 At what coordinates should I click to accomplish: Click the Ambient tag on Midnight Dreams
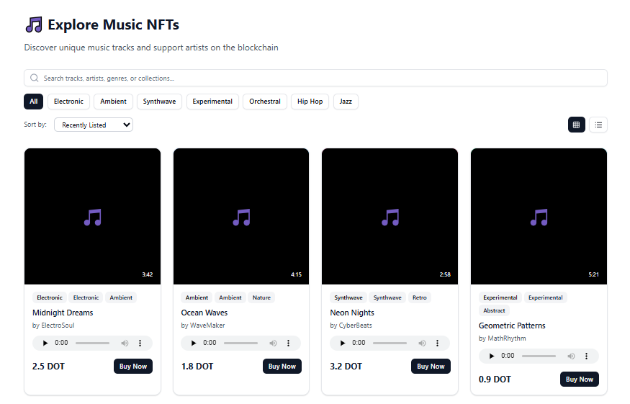point(121,297)
